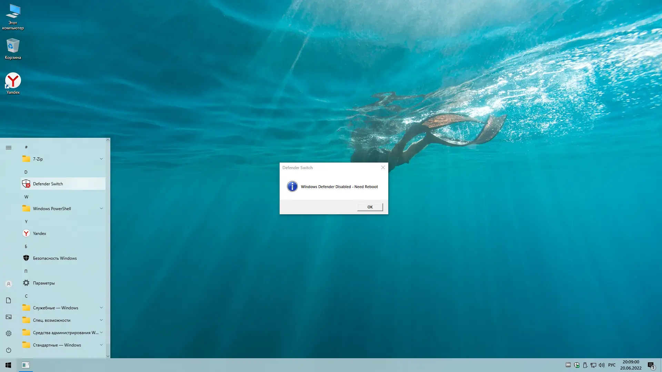Open Power button in Start sidebar
This screenshot has width=662, height=372.
click(9, 350)
